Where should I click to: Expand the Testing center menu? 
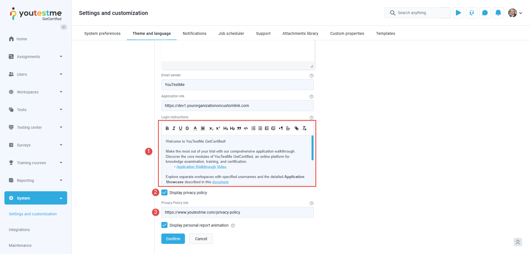36,127
